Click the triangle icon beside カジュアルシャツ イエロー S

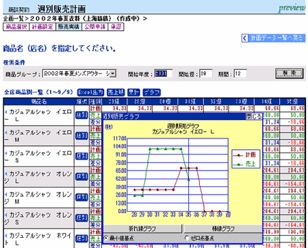click(x=6, y=153)
